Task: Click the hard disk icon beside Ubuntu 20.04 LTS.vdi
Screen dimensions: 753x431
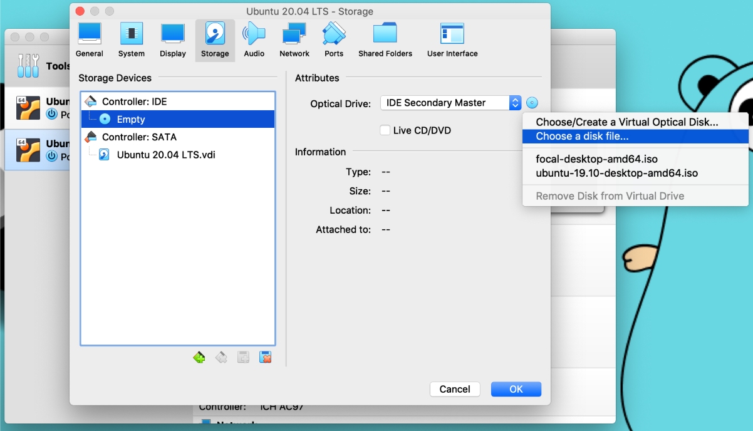Action: pyautogui.click(x=105, y=155)
